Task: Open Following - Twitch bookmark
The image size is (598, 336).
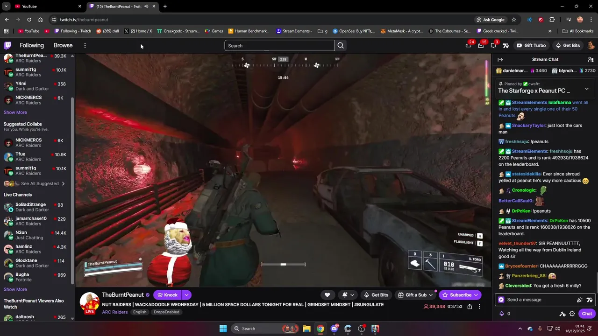Action: 73,31
